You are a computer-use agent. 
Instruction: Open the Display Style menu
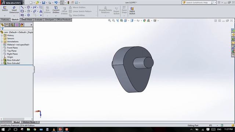tap(132, 21)
